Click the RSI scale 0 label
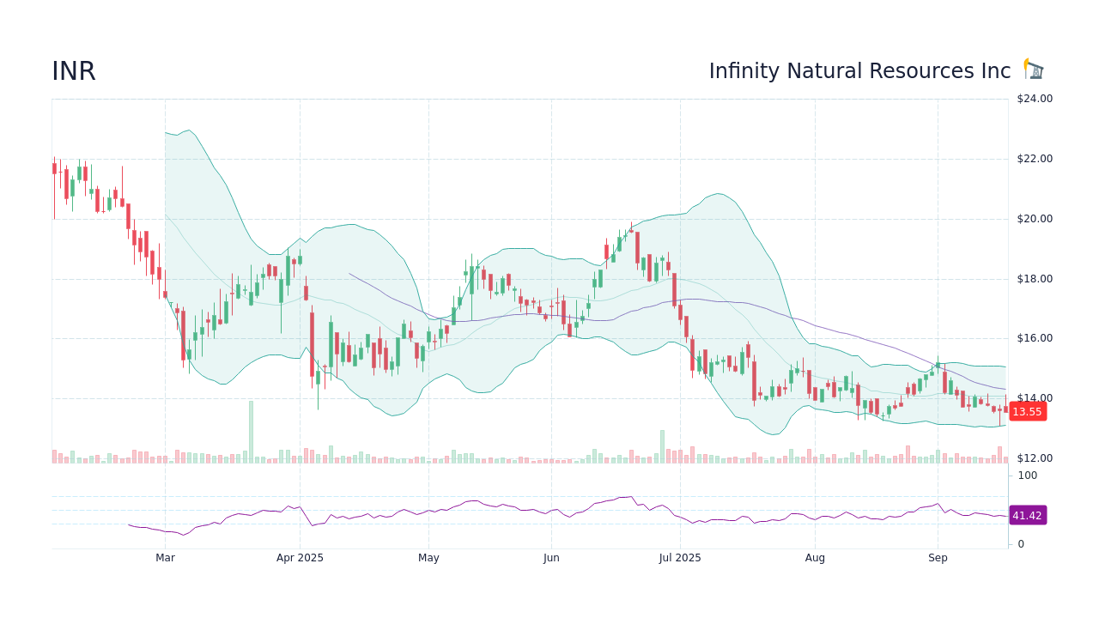The height and width of the screenshot is (618, 1099). [x=1021, y=544]
